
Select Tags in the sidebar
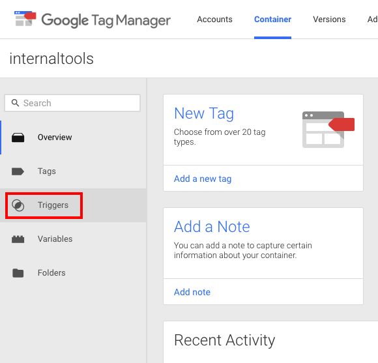tap(73, 171)
